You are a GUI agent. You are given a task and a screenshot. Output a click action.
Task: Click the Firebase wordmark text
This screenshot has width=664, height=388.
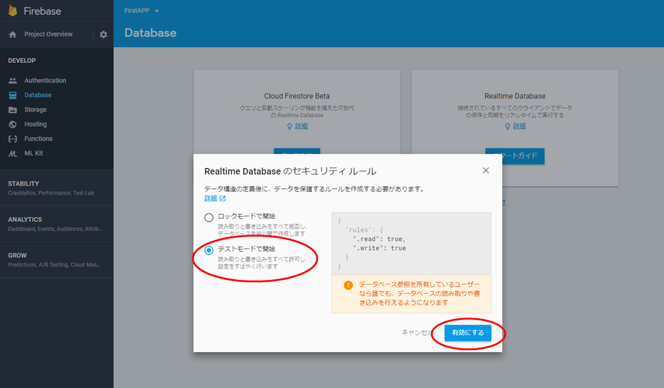(x=42, y=11)
